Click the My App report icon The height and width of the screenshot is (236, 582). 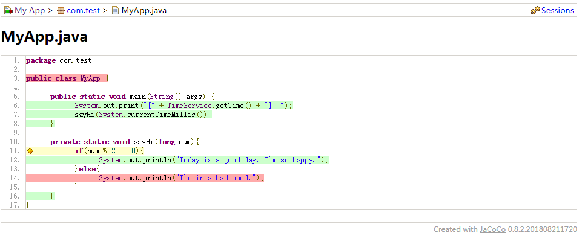pos(8,11)
